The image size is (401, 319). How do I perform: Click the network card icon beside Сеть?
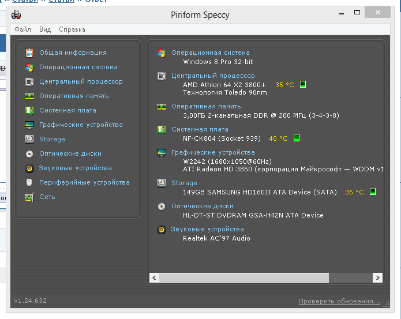(x=29, y=197)
